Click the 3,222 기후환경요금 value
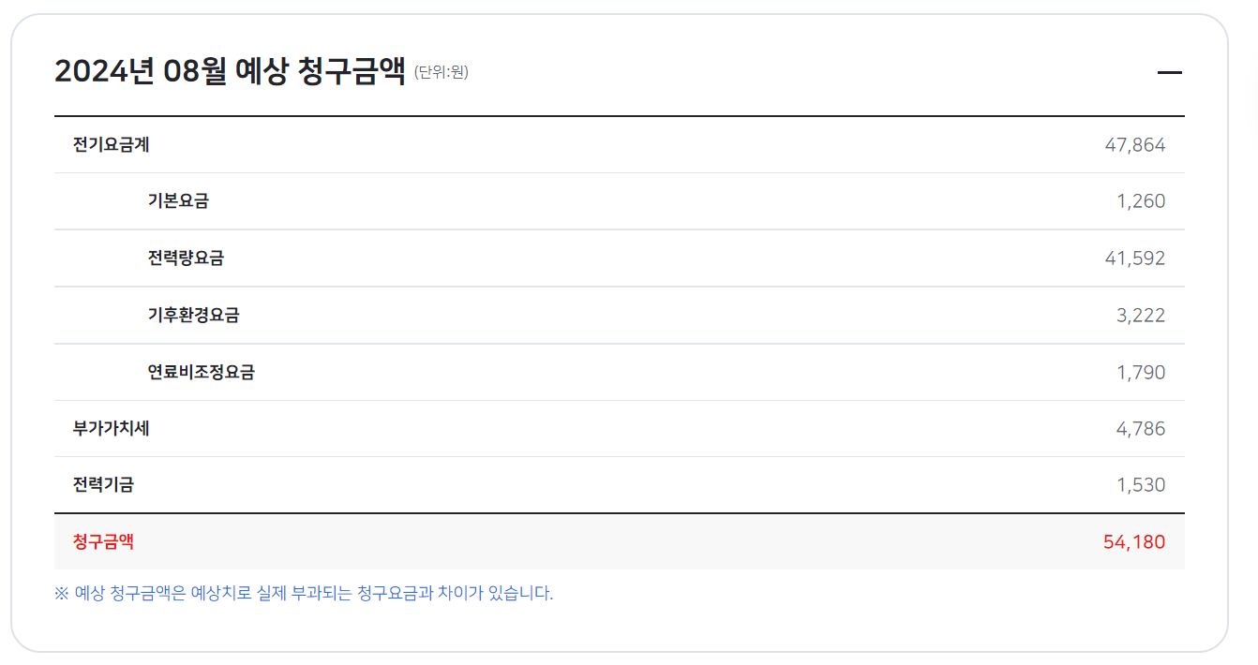The width and height of the screenshot is (1258, 665). [x=1143, y=315]
